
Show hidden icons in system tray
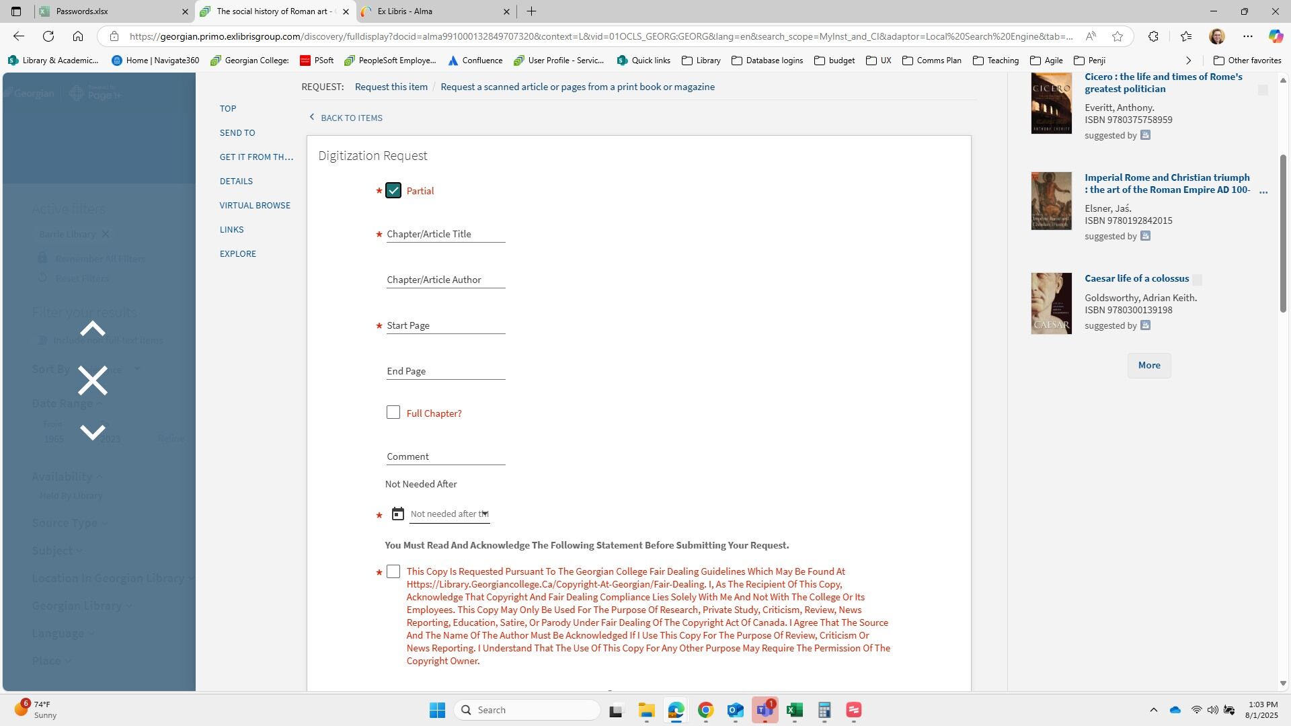click(1153, 710)
